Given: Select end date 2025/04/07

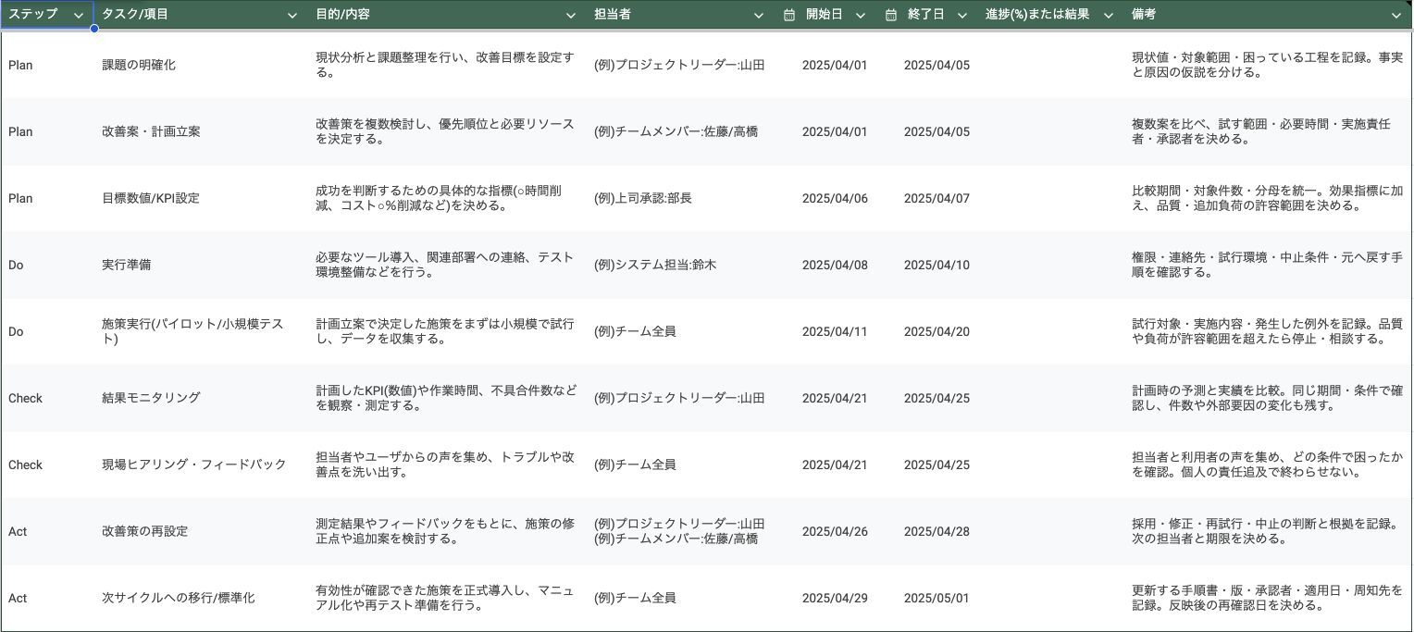Looking at the screenshot, I should click(936, 198).
